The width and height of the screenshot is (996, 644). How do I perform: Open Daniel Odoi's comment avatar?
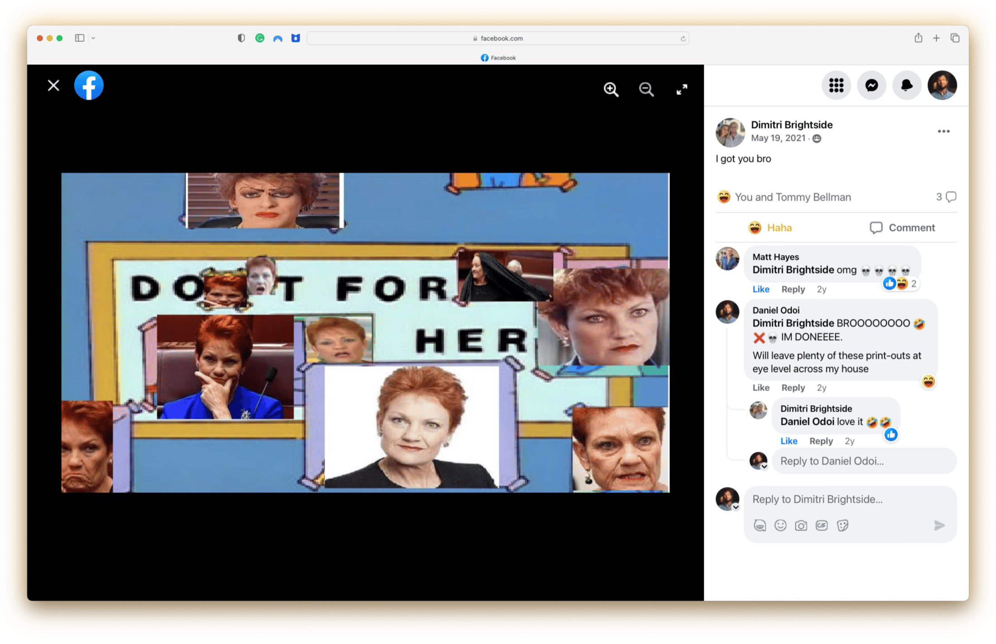click(727, 312)
